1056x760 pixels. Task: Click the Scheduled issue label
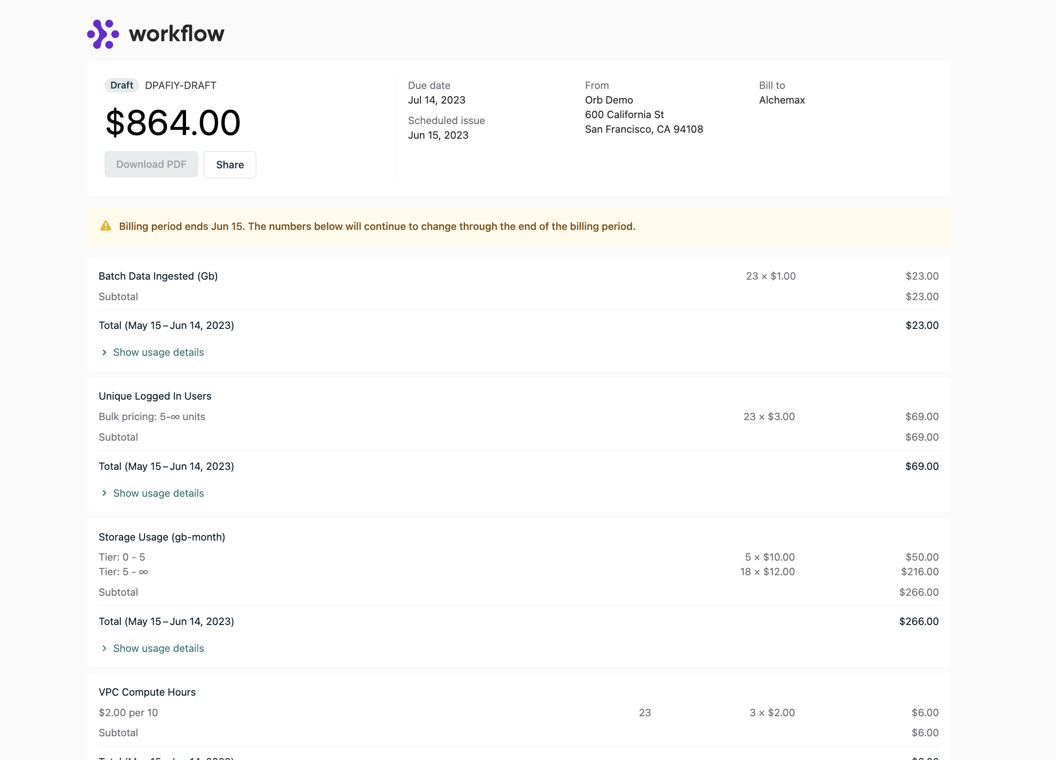click(x=446, y=120)
